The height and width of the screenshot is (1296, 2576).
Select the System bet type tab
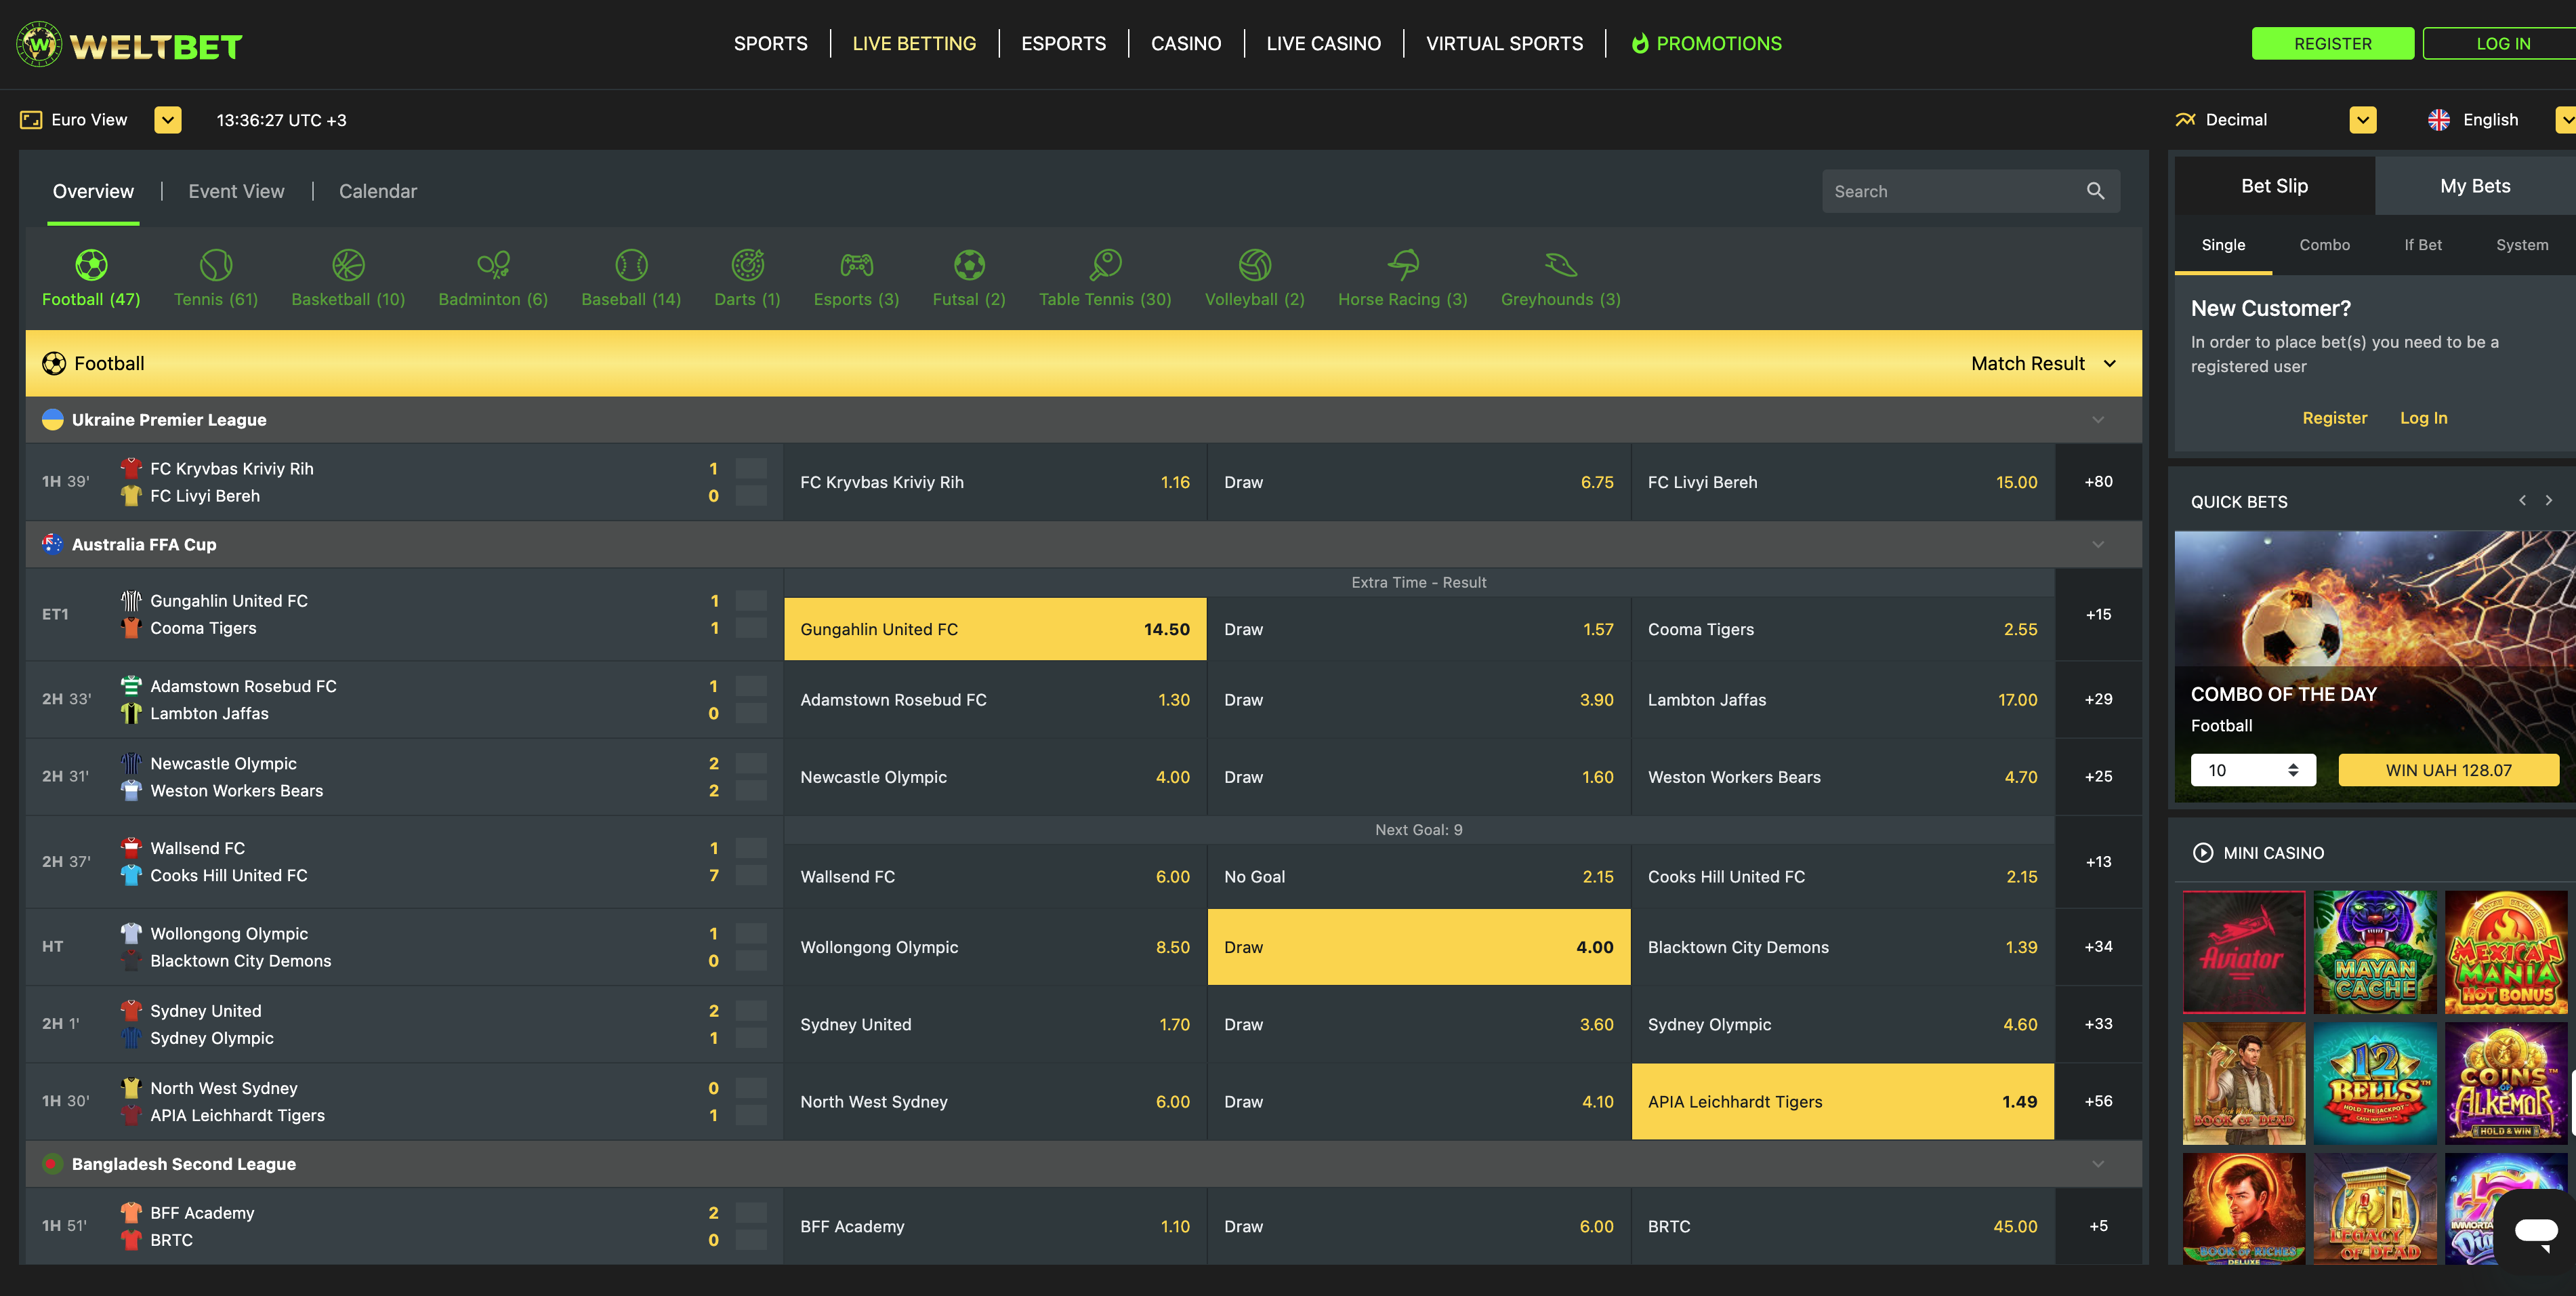(x=2521, y=245)
